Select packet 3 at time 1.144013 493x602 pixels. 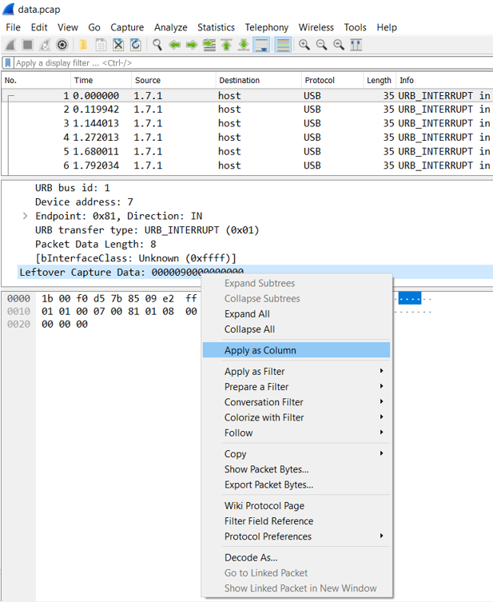tap(247, 123)
